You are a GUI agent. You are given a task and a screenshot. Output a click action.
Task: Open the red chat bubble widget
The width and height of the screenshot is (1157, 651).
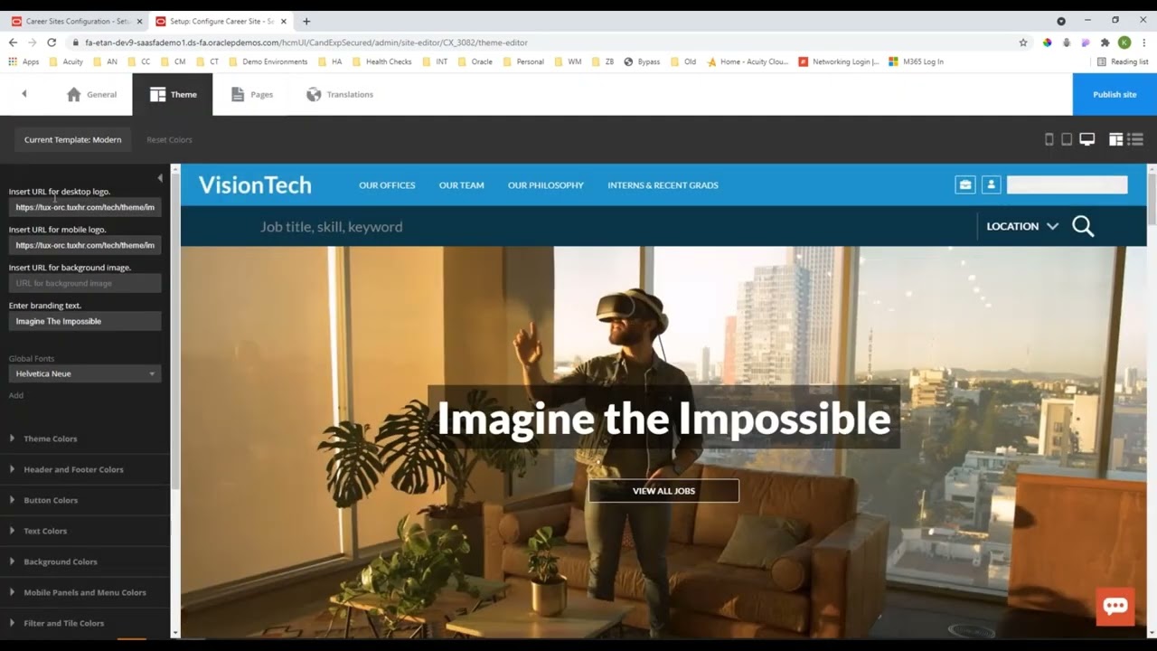tap(1115, 607)
